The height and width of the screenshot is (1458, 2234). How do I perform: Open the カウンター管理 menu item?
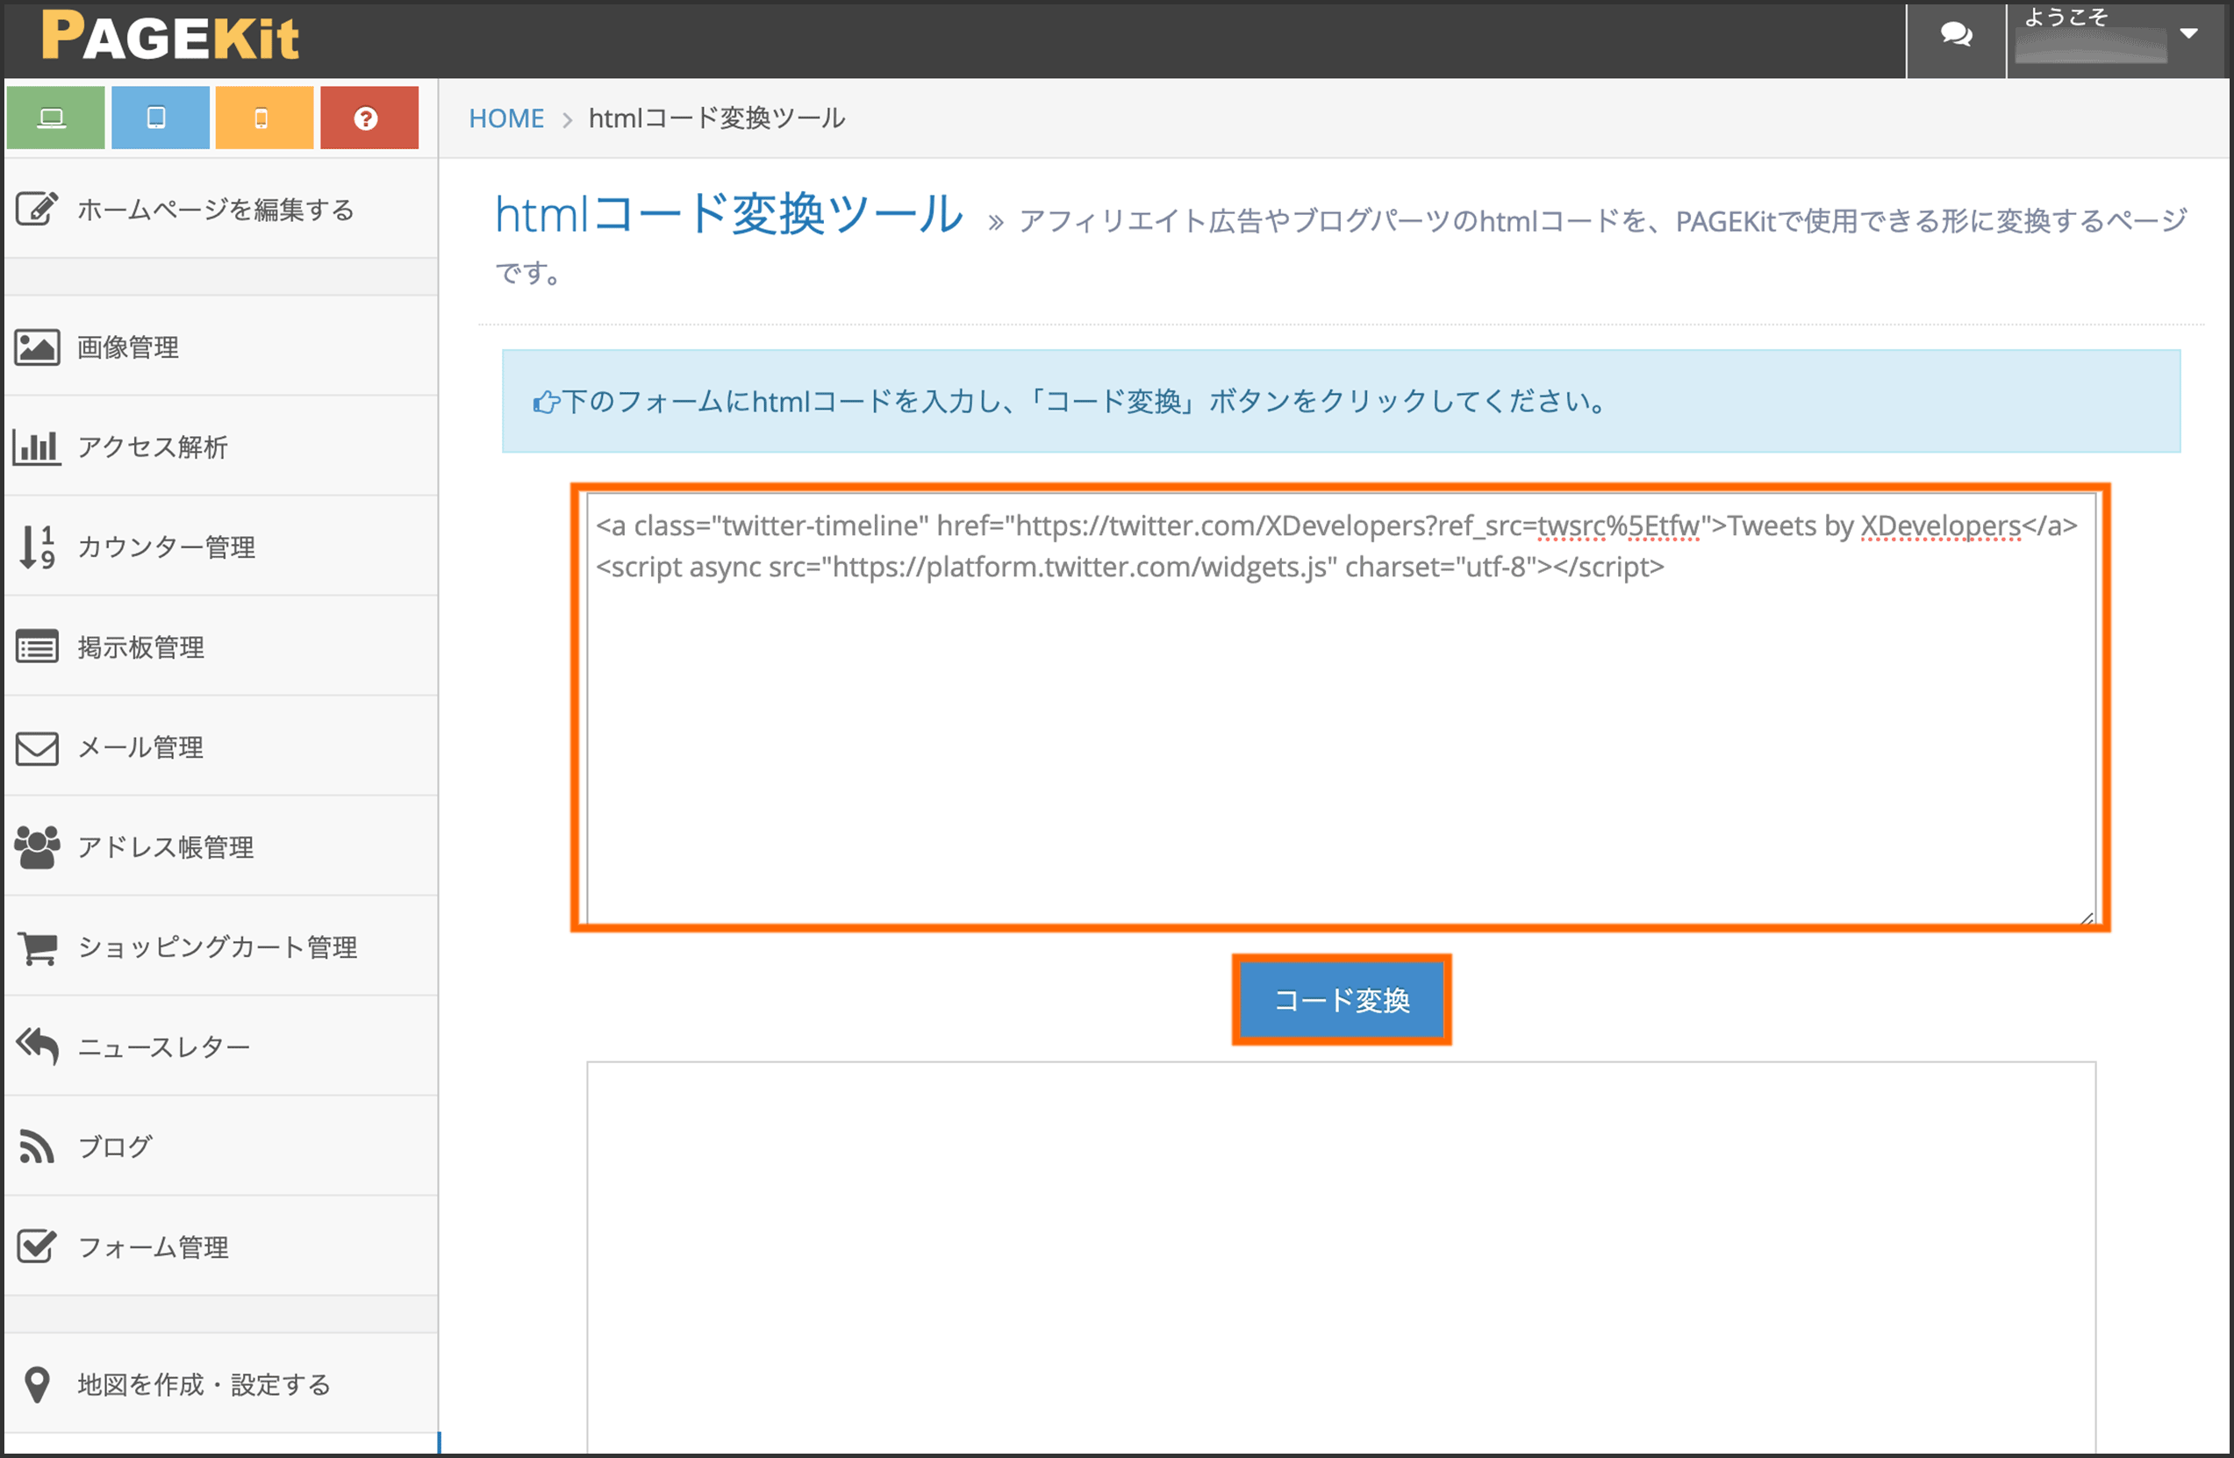click(x=221, y=547)
